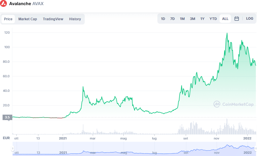Screen dimensions: 257x156
Task: Select the 1M time range
Action: coord(182,19)
